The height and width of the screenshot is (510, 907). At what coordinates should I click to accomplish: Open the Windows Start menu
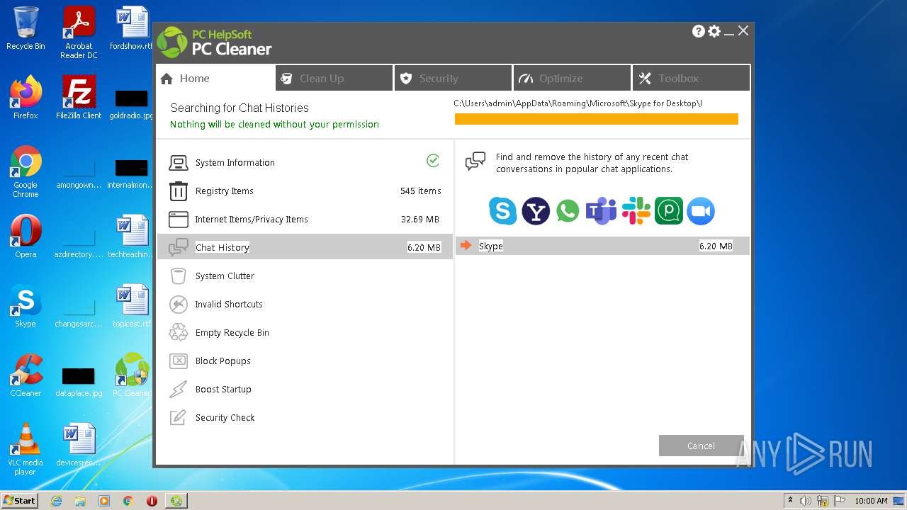tap(19, 501)
